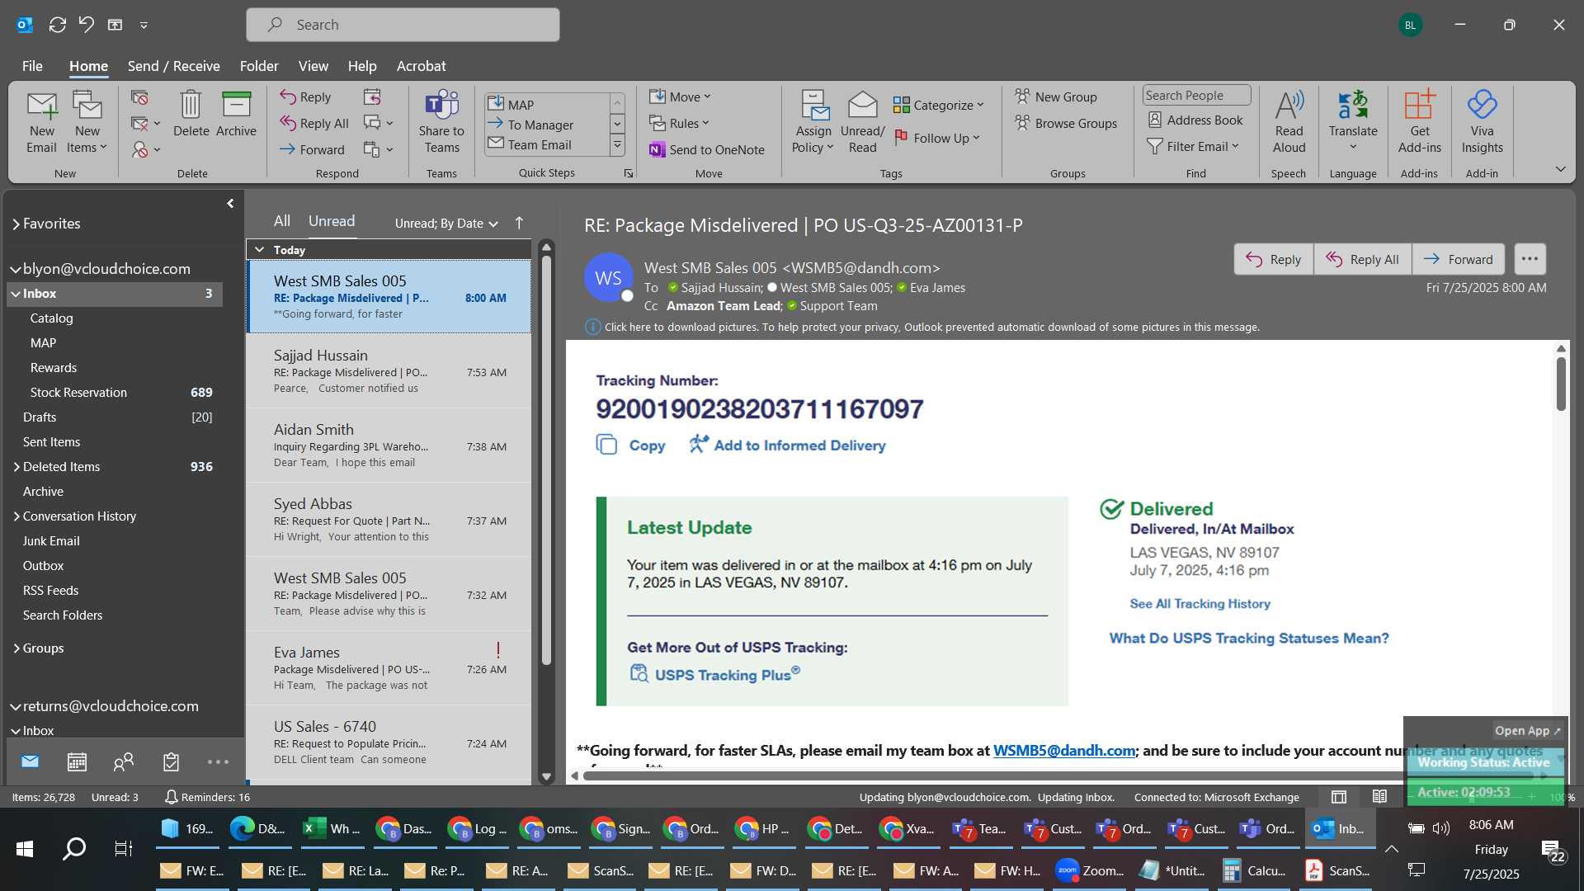Click the Mail view icon
The width and height of the screenshot is (1584, 891).
pos(30,761)
